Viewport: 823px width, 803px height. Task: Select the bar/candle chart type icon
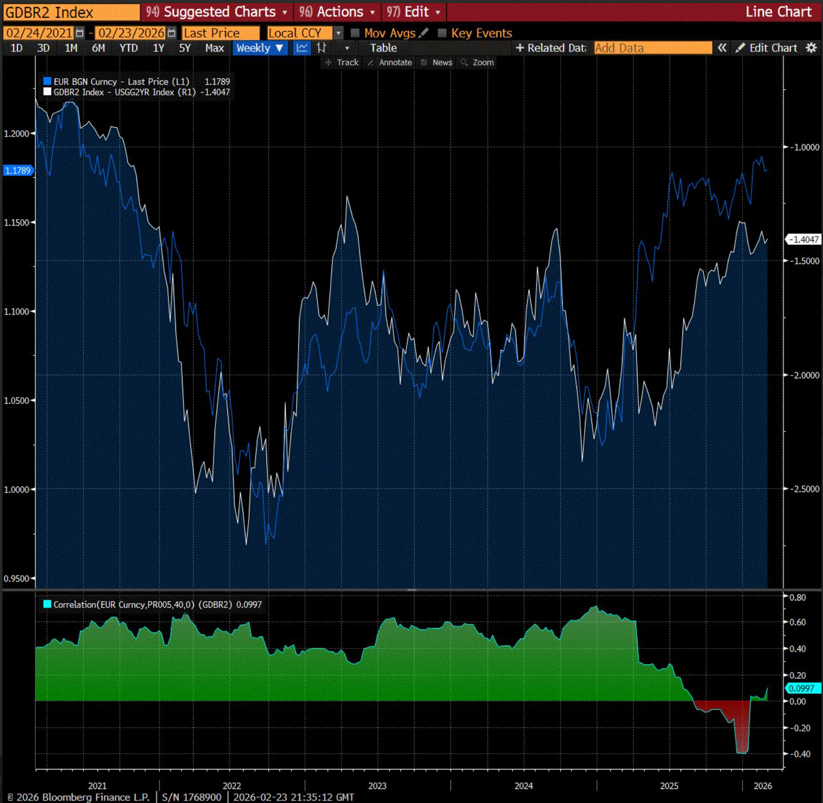pyautogui.click(x=321, y=48)
